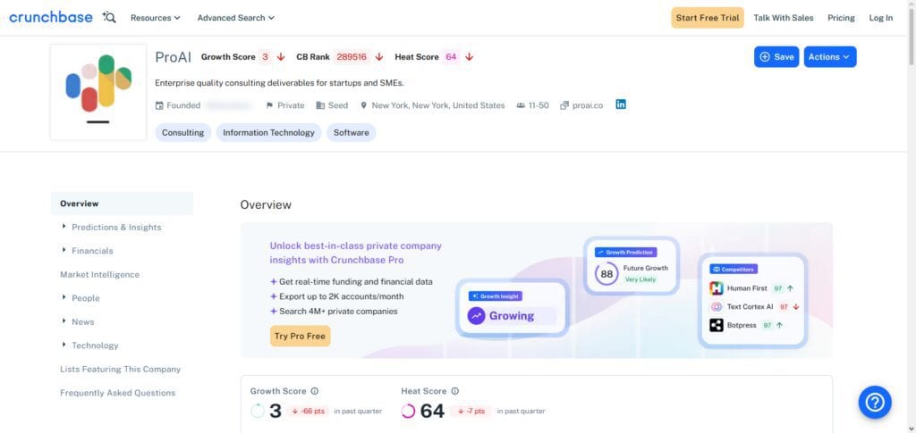Click the ProAI company logo thumbnail
The image size is (916, 433).
coord(98,92)
